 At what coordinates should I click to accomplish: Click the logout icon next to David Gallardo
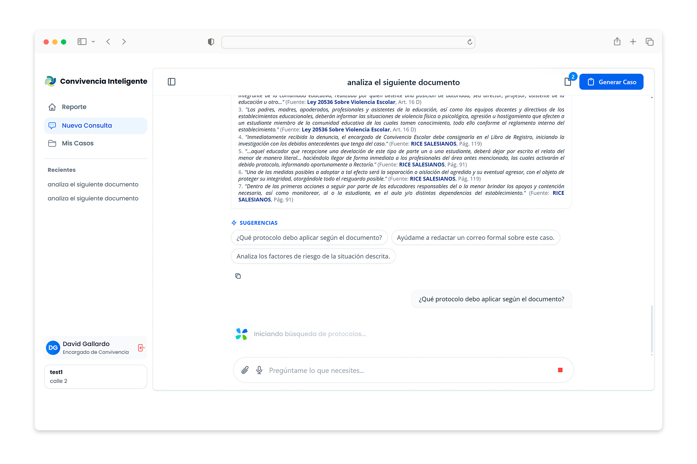(x=141, y=348)
